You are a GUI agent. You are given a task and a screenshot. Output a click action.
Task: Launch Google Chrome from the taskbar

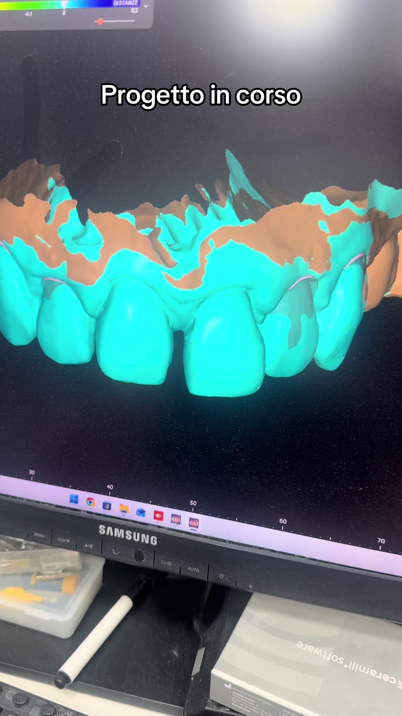90,502
